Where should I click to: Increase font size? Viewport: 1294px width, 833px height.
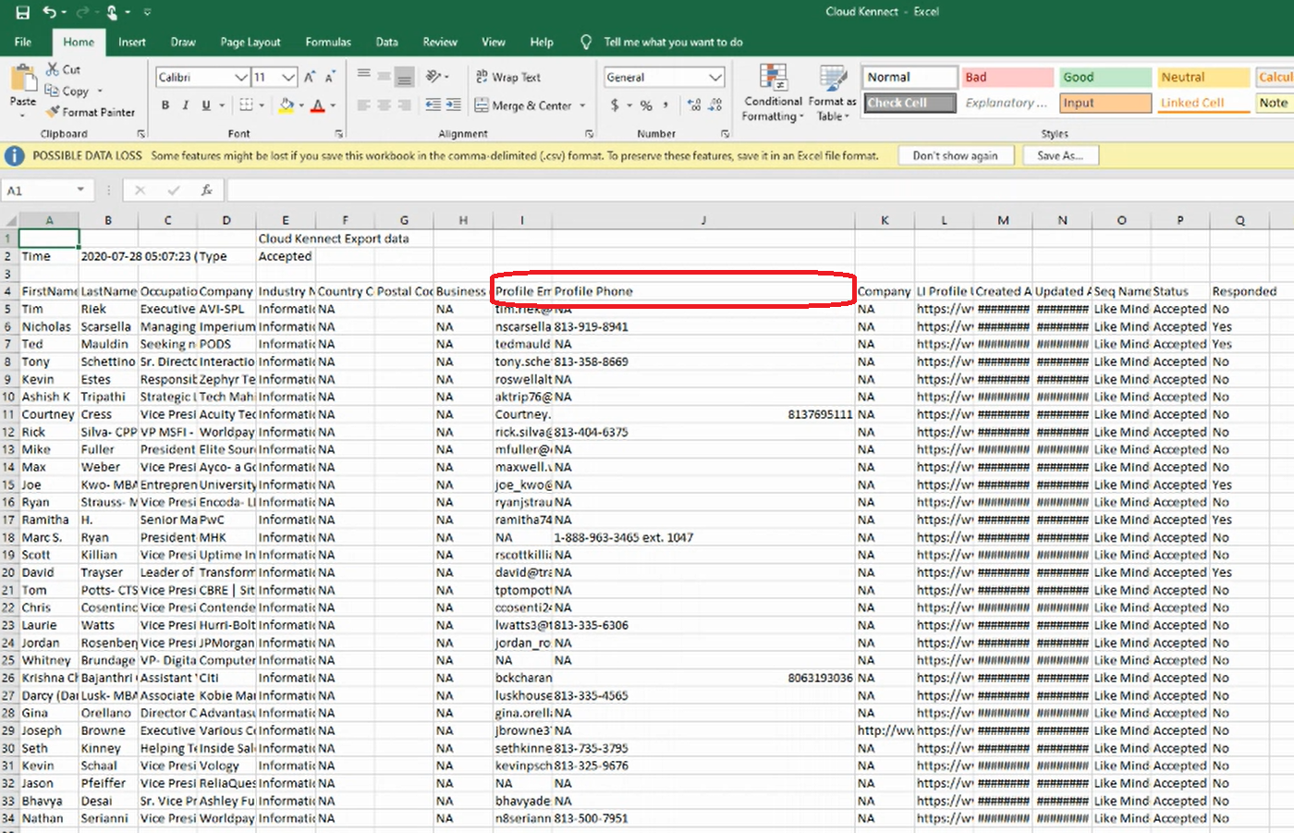click(310, 77)
